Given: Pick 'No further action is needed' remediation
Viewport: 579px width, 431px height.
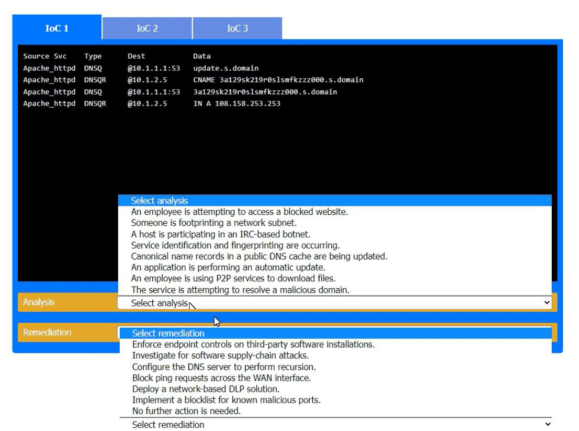Looking at the screenshot, I should pos(186,411).
